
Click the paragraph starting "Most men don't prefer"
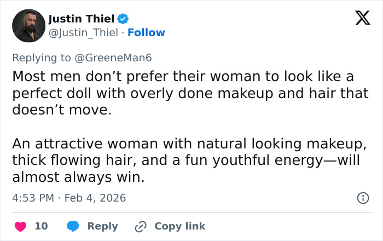(x=190, y=92)
